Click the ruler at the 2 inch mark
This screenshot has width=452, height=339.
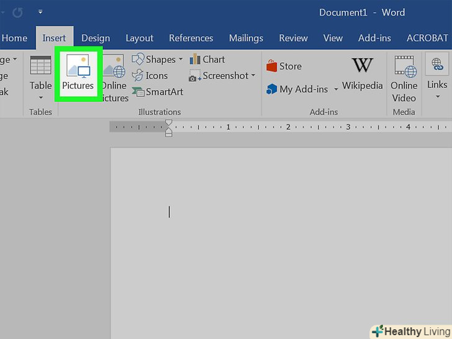pos(288,127)
